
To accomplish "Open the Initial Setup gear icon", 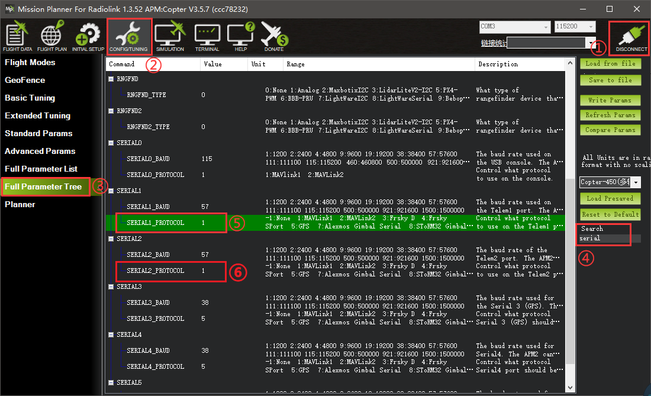I will pos(88,36).
